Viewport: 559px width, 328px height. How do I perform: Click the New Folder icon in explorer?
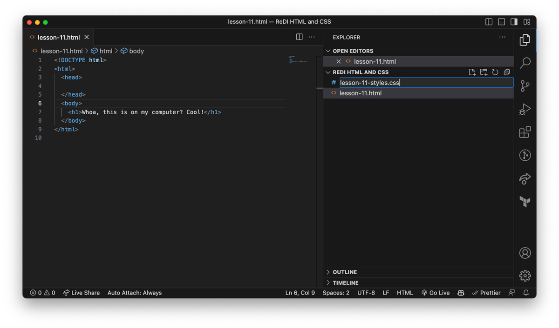(484, 72)
